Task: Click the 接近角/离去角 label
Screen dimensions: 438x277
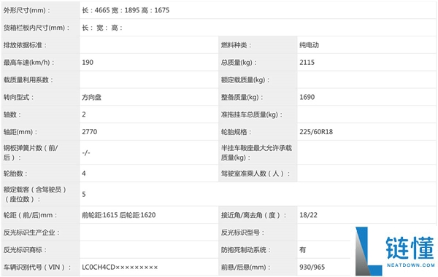Action: pyautogui.click(x=253, y=215)
